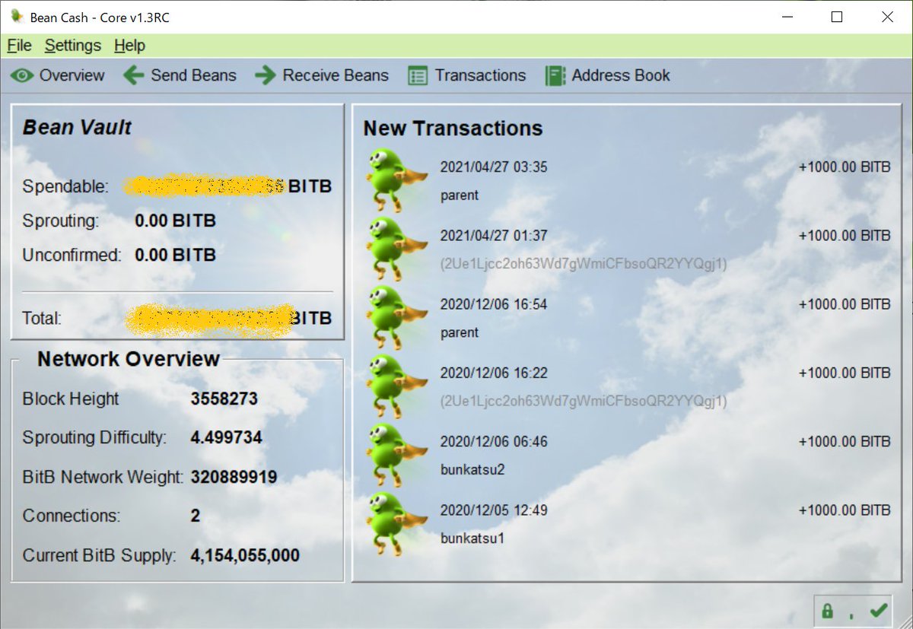Click the green checkmark sync icon
Screen dimensions: 913x629
pos(879,610)
